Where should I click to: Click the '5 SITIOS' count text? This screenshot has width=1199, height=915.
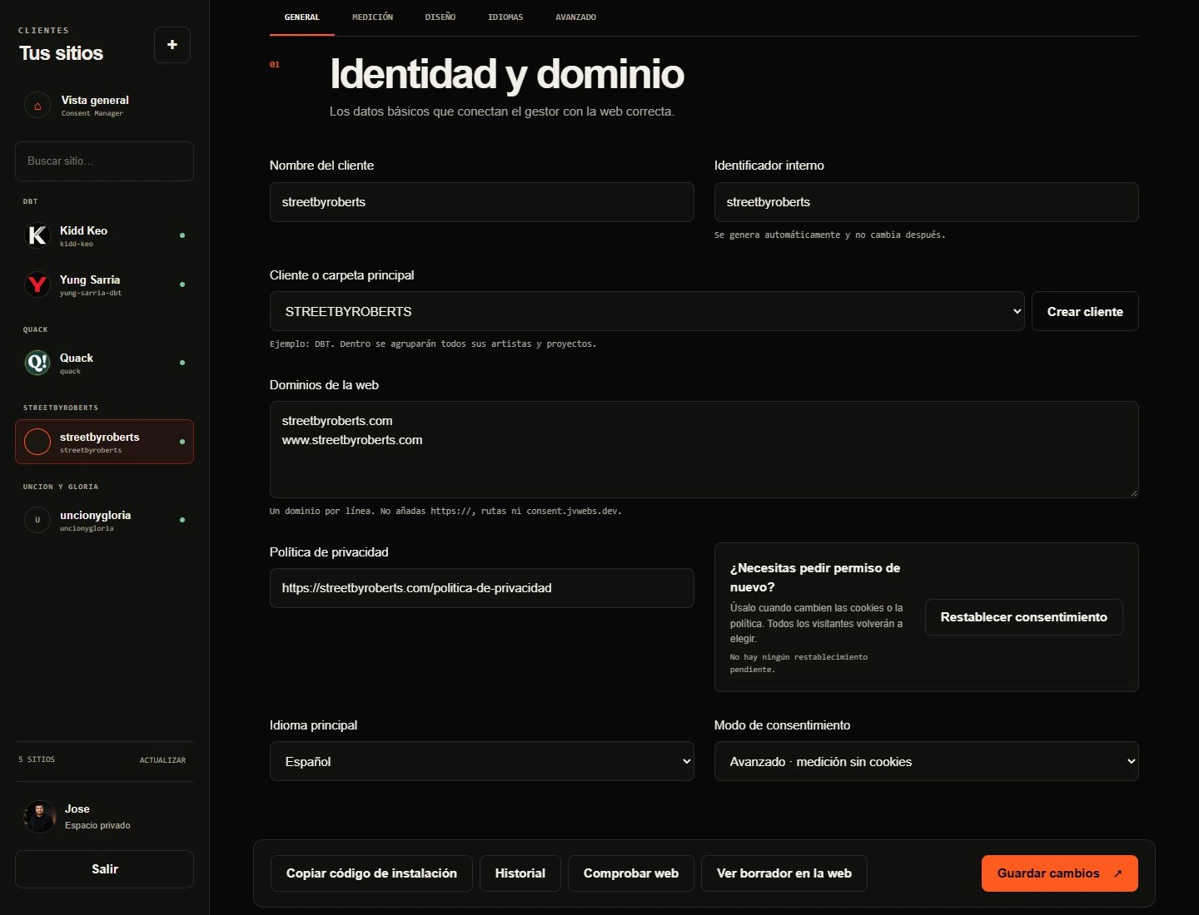[37, 760]
